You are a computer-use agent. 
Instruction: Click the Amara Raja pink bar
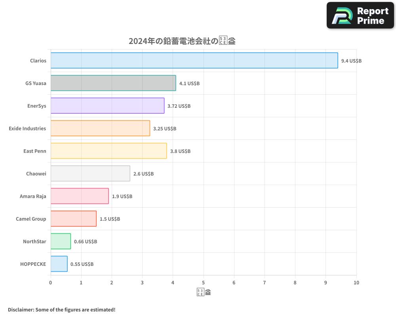coord(80,196)
